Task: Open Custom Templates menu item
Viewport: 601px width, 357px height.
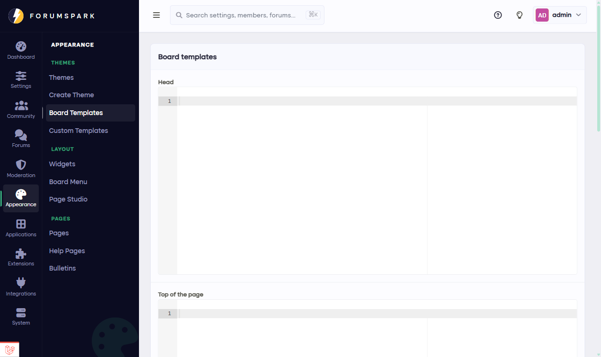Action: click(x=78, y=131)
